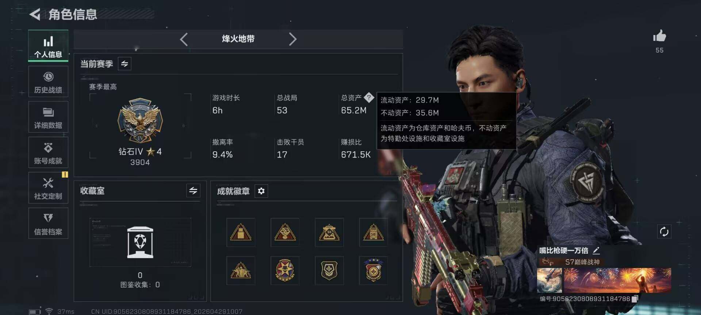The height and width of the screenshot is (315, 701).
Task: Select the first triangle achievement badge
Action: pos(241,232)
